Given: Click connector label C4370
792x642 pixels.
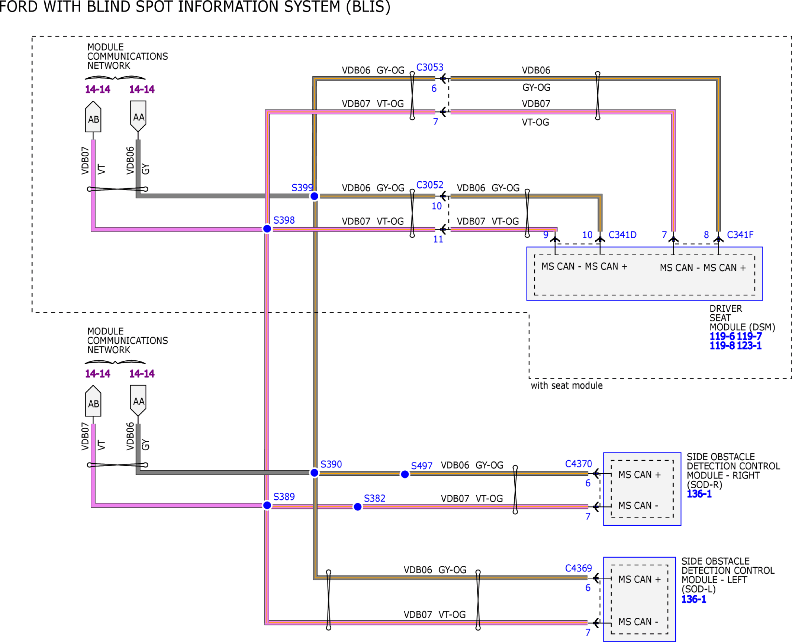Looking at the screenshot, I should pos(579,464).
